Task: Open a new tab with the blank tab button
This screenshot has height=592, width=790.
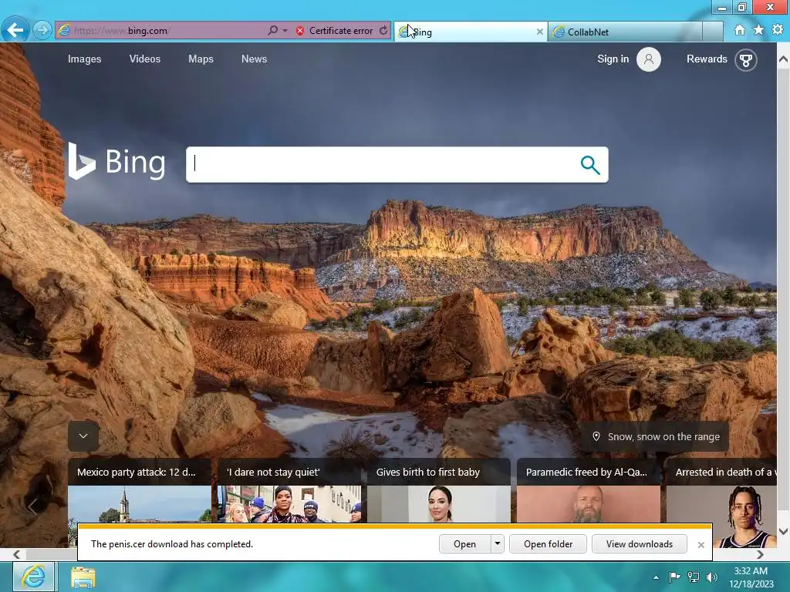Action: pos(712,32)
